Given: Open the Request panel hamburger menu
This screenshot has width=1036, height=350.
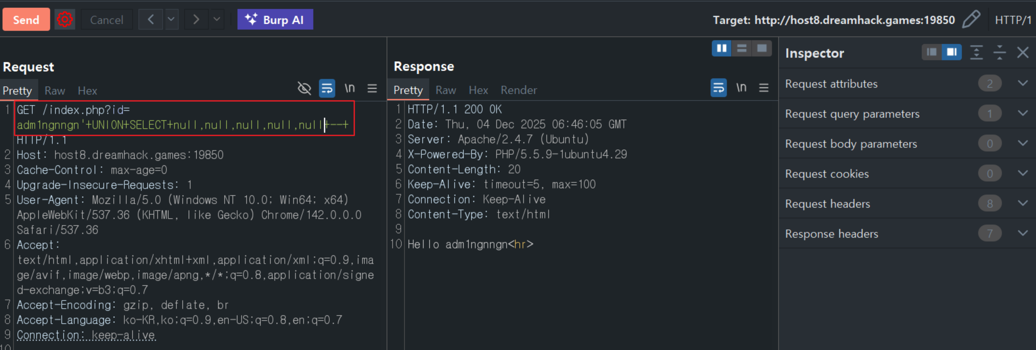Looking at the screenshot, I should tap(372, 88).
